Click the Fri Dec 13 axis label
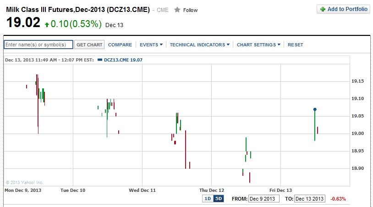The image size is (373, 207). 280,190
